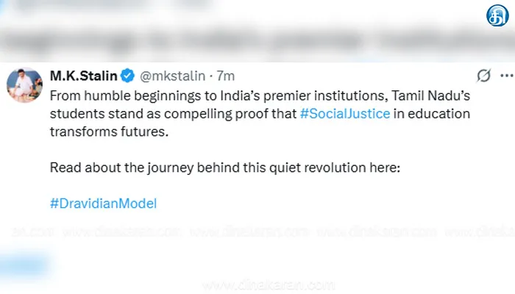Open the #DravidianModel hashtag
Screen dimensions: 515x294
pos(104,202)
